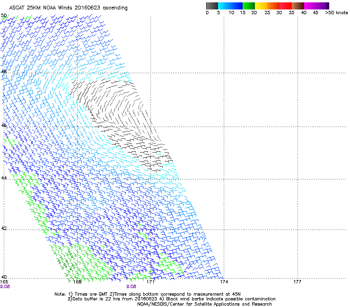Select the yellow 20-25 knots color segment
This screenshot has width=350, height=307.
click(x=261, y=6)
